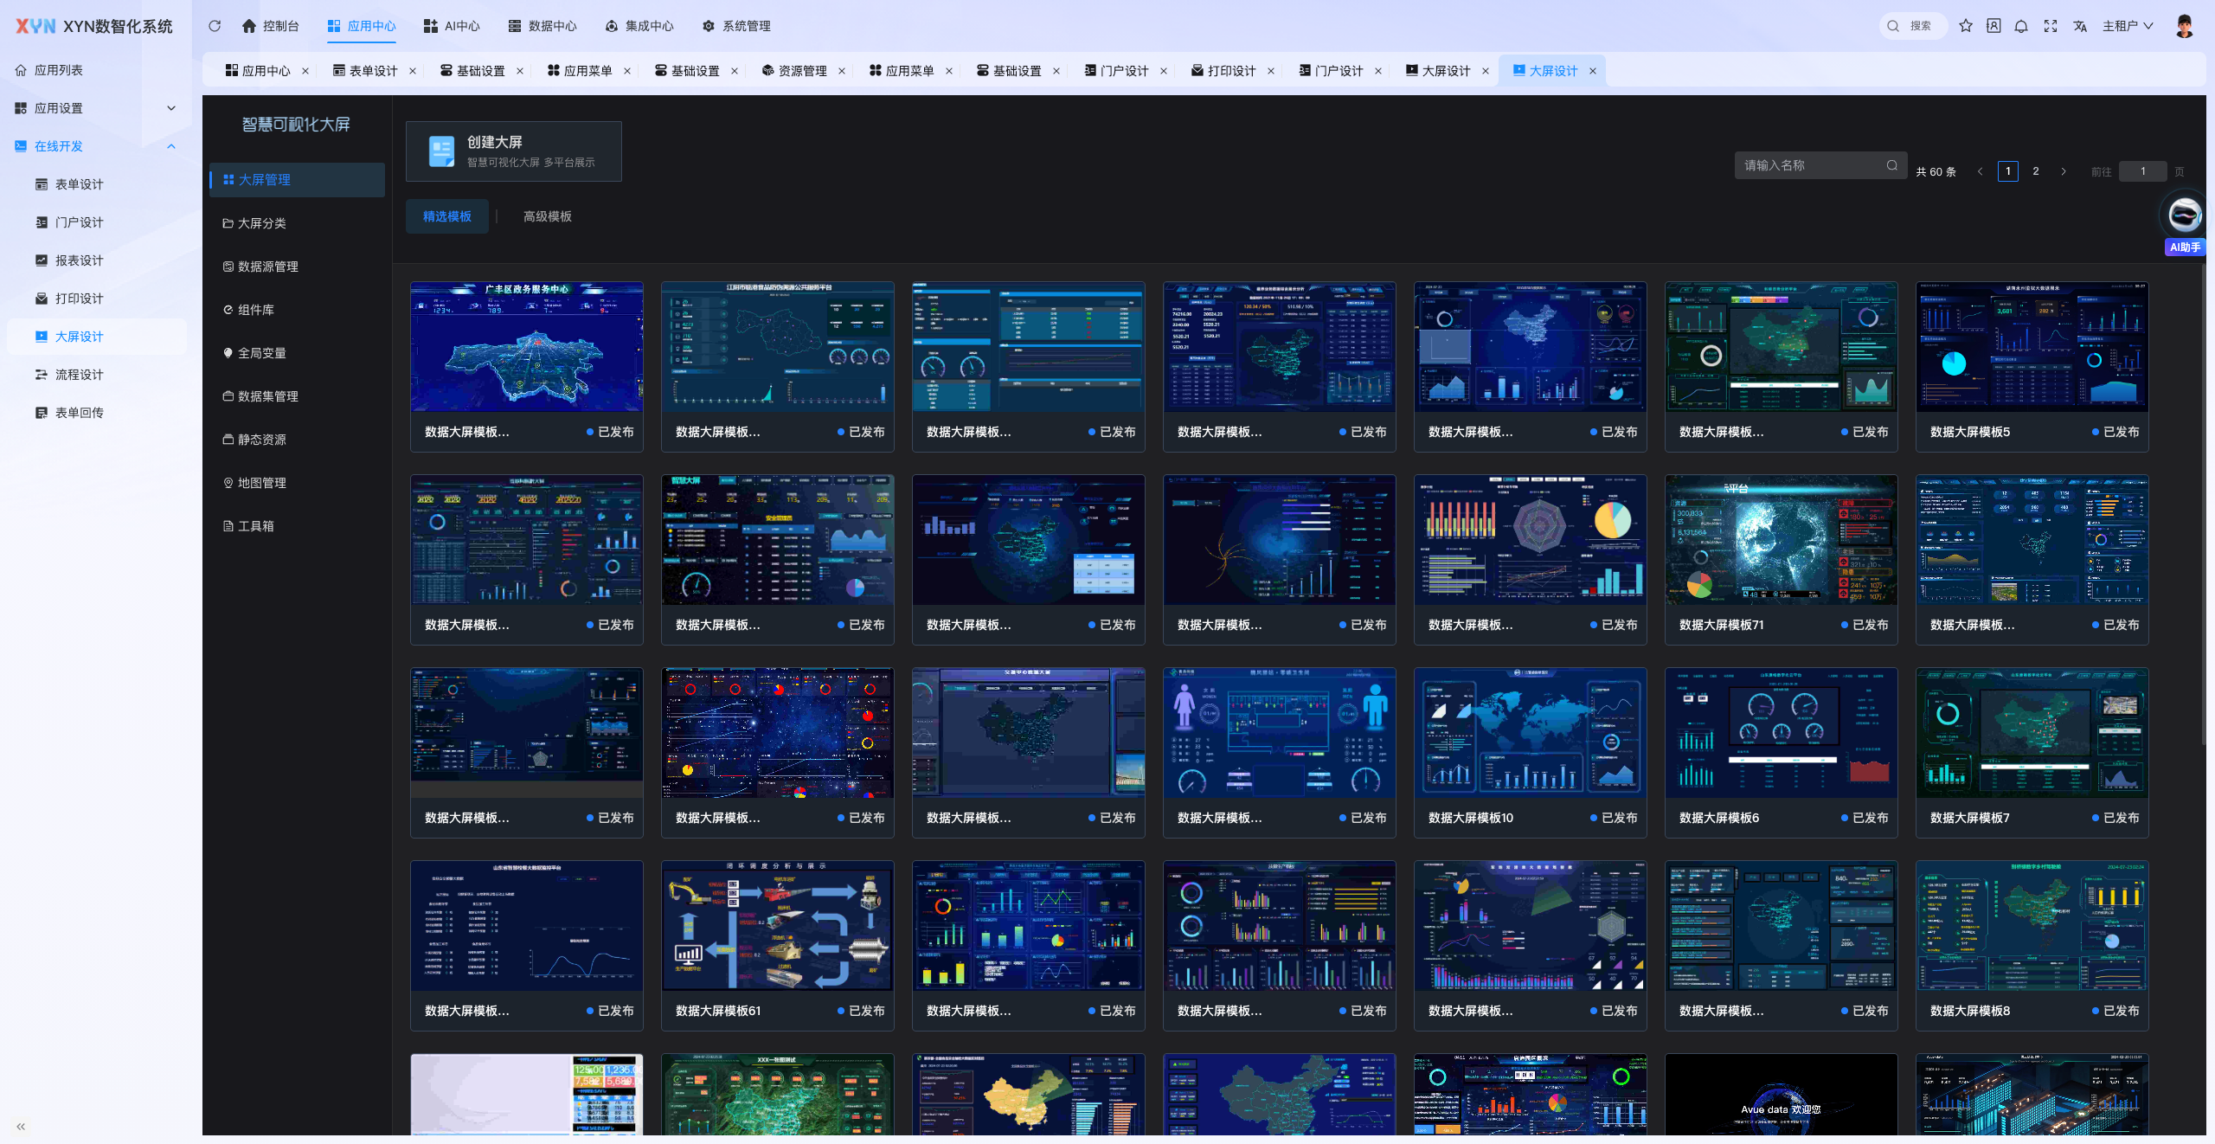Select 报表设计 in left sidebar
2215x1144 pixels.
pyautogui.click(x=97, y=260)
